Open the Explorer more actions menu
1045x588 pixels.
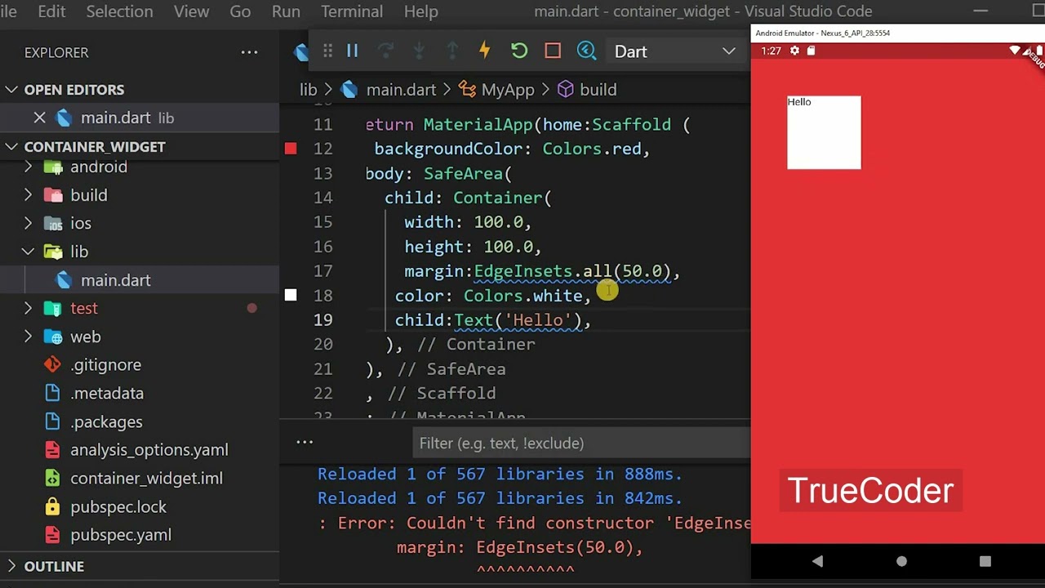pyautogui.click(x=249, y=52)
